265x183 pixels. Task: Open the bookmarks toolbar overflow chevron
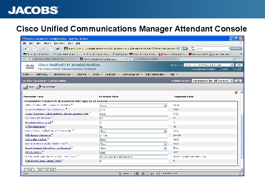241,54
